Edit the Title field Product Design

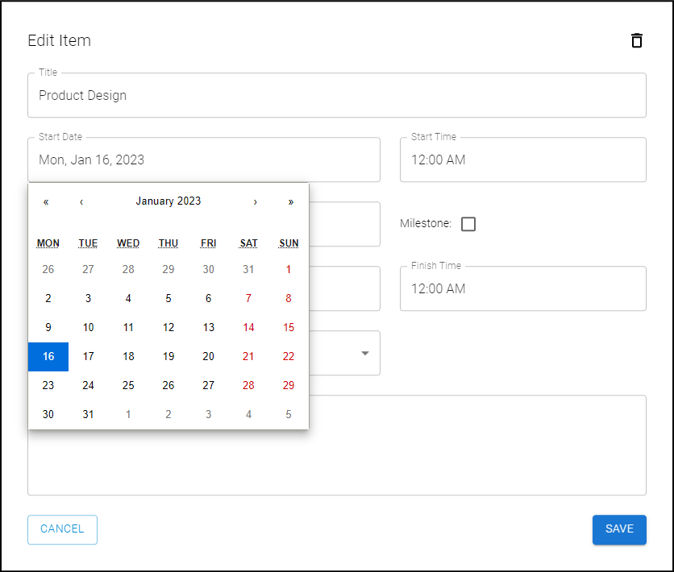click(x=337, y=95)
